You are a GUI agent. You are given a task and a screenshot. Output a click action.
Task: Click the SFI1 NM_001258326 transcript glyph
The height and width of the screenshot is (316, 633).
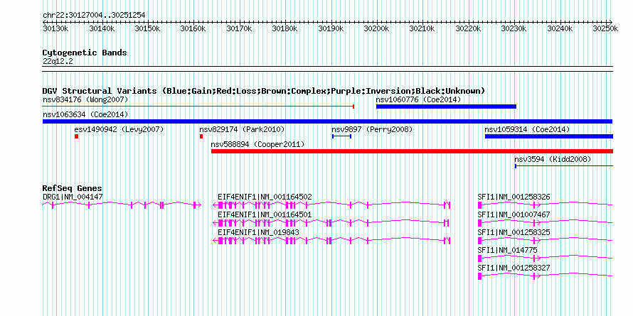click(x=546, y=205)
